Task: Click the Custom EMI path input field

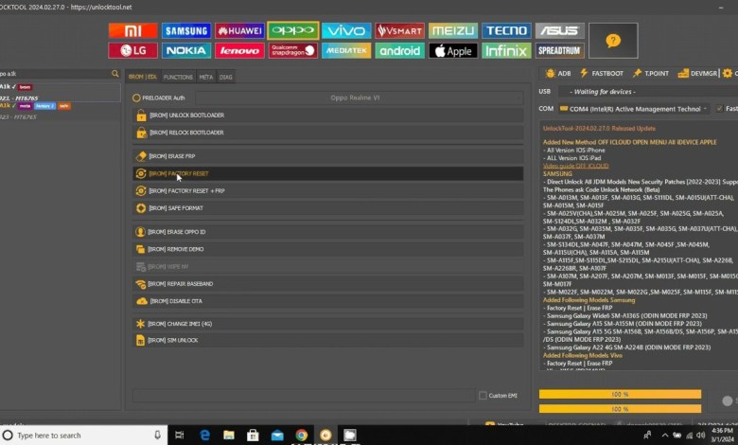Action: click(304, 396)
